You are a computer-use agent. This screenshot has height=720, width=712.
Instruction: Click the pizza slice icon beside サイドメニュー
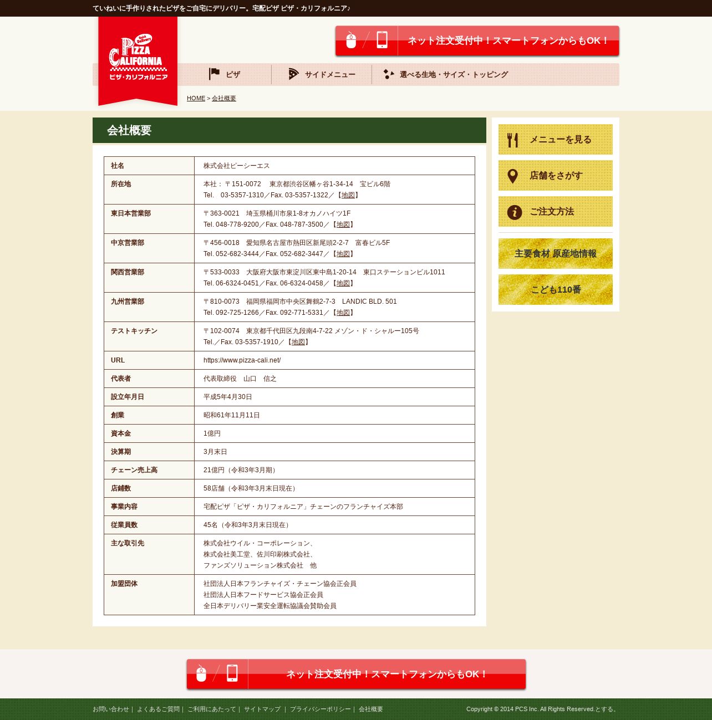click(x=294, y=74)
